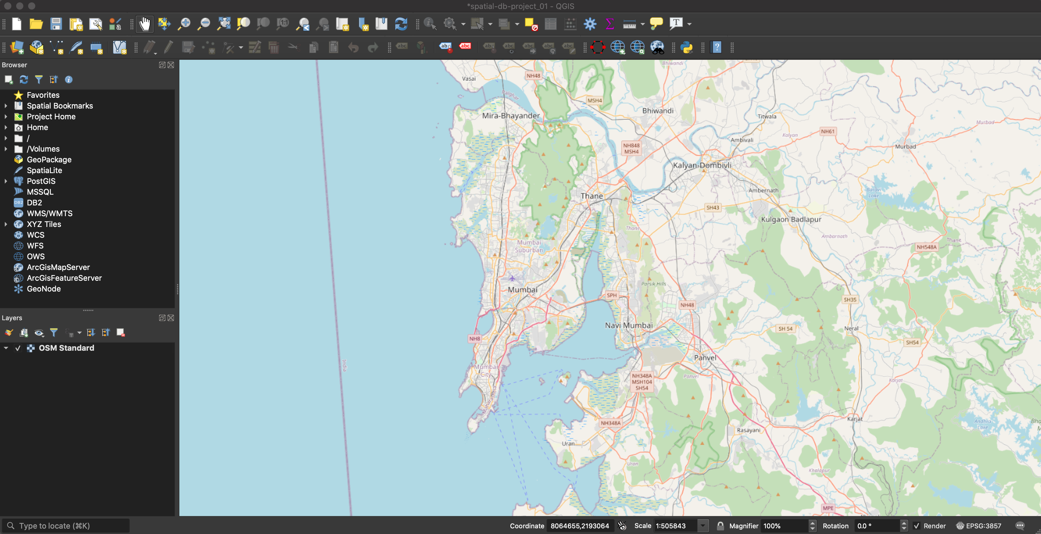Toggle the Render checkbox

point(917,526)
